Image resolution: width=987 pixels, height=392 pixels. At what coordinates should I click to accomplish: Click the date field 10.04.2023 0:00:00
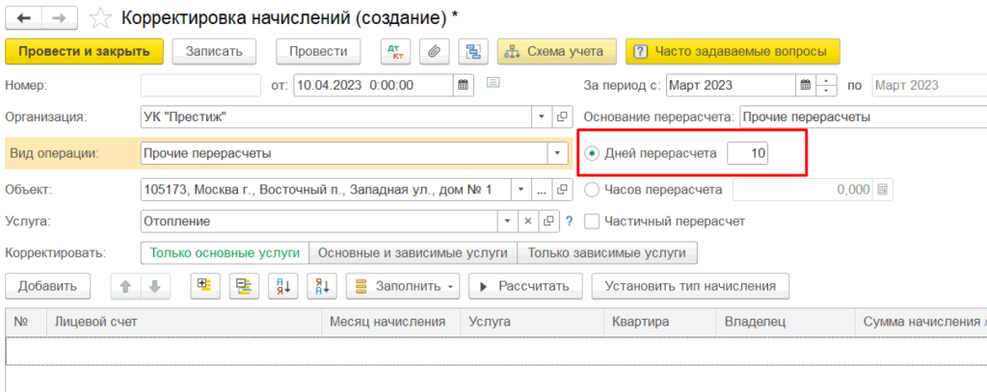click(374, 85)
